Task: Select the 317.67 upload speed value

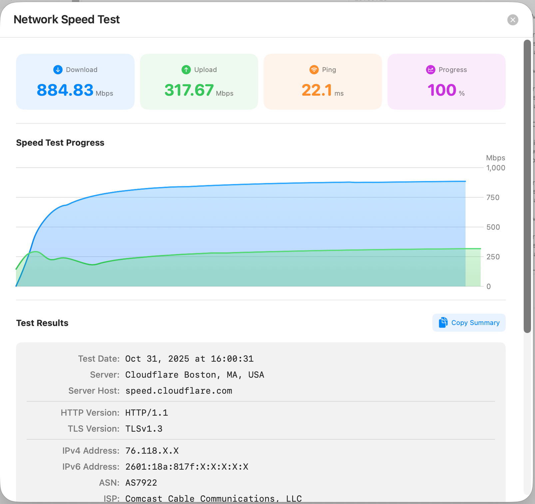Action: click(x=189, y=90)
